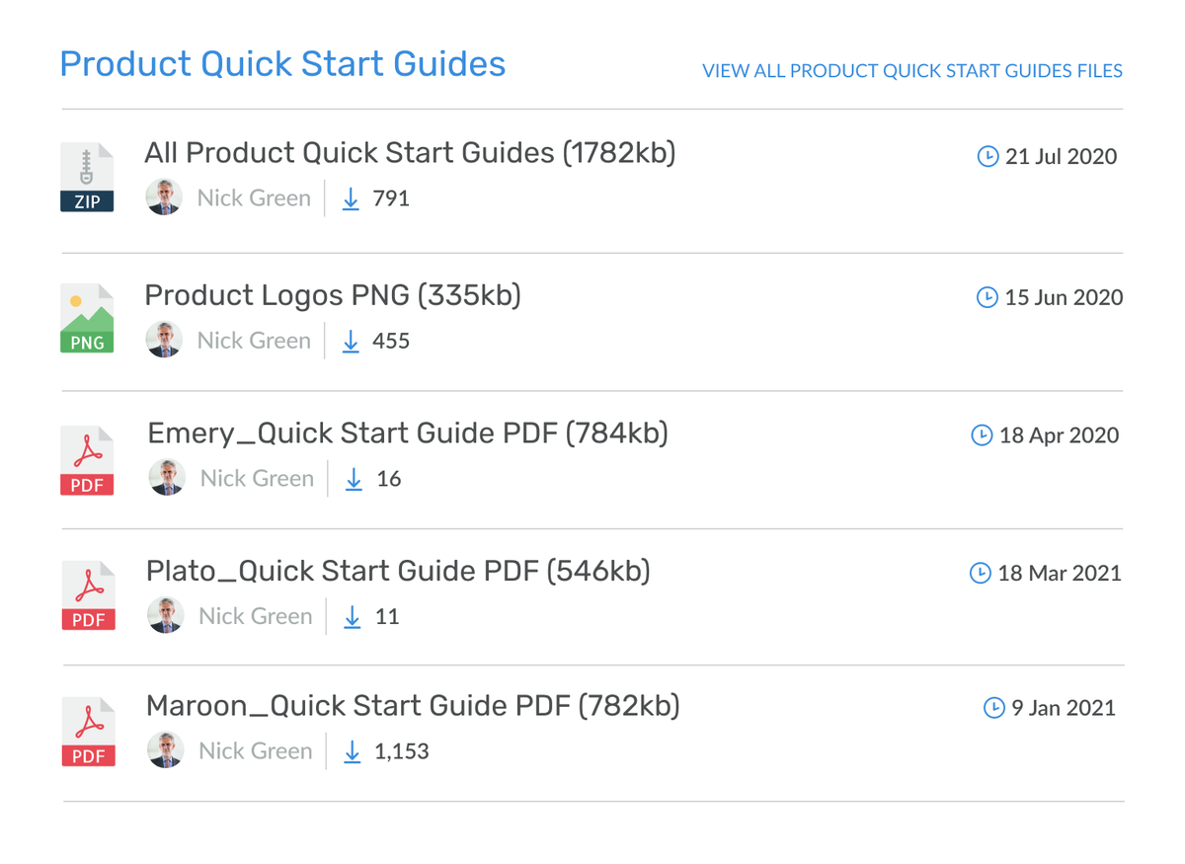This screenshot has width=1185, height=864.
Task: Click download arrow showing 791 downloads
Action: click(351, 198)
